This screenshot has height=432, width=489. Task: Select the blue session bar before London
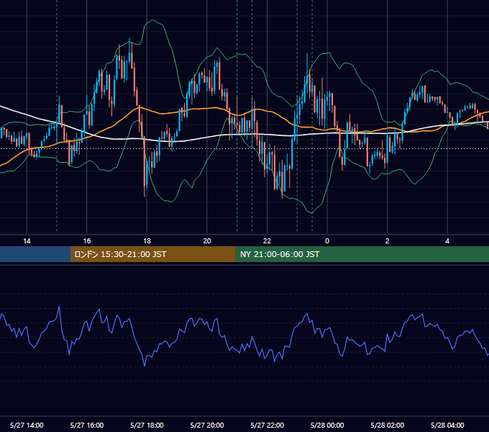pos(35,254)
